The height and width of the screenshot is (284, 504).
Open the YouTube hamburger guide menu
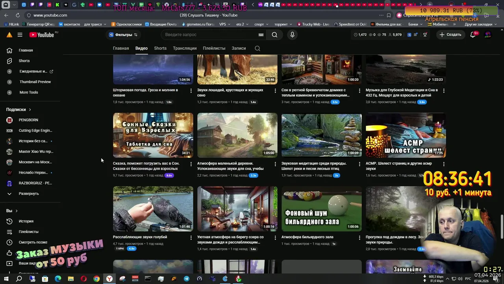(x=20, y=35)
